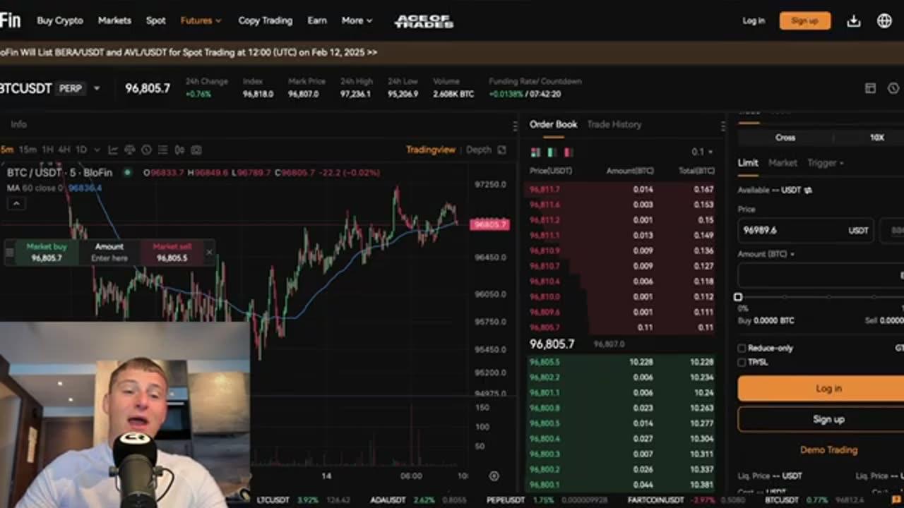Close the quick market order widget
Viewport: 904px width, 508px height.
click(209, 252)
